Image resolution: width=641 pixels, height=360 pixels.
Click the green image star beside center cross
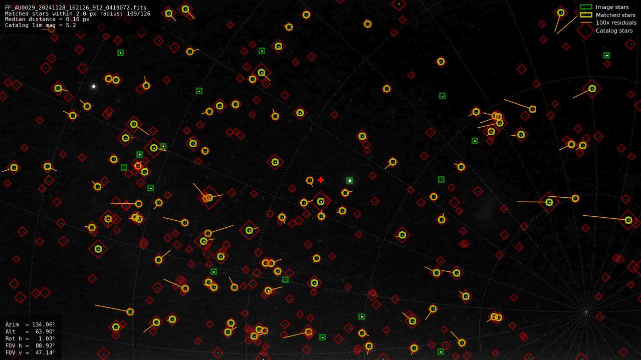349,180
